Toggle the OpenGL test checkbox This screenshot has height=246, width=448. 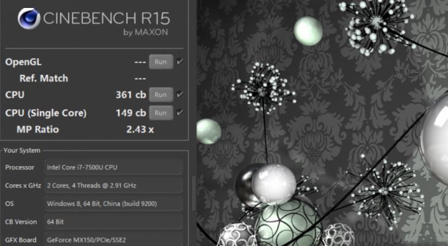click(180, 61)
